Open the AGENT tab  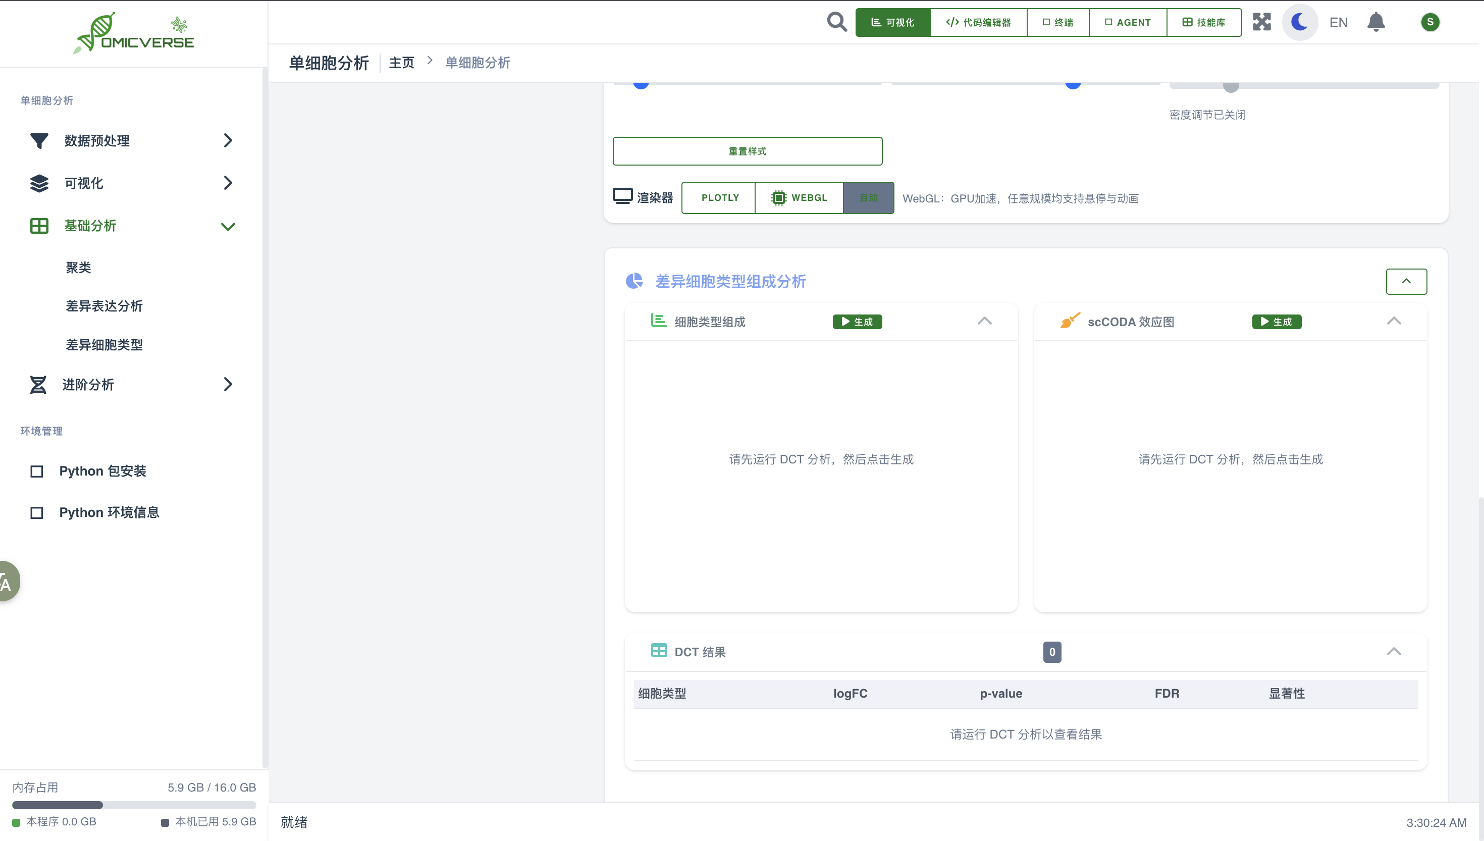[x=1127, y=22]
